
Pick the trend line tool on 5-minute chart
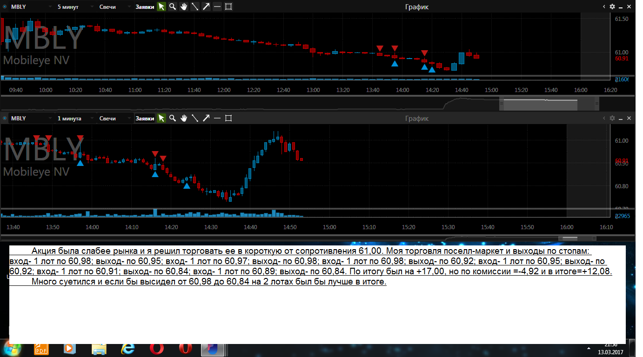(x=195, y=7)
